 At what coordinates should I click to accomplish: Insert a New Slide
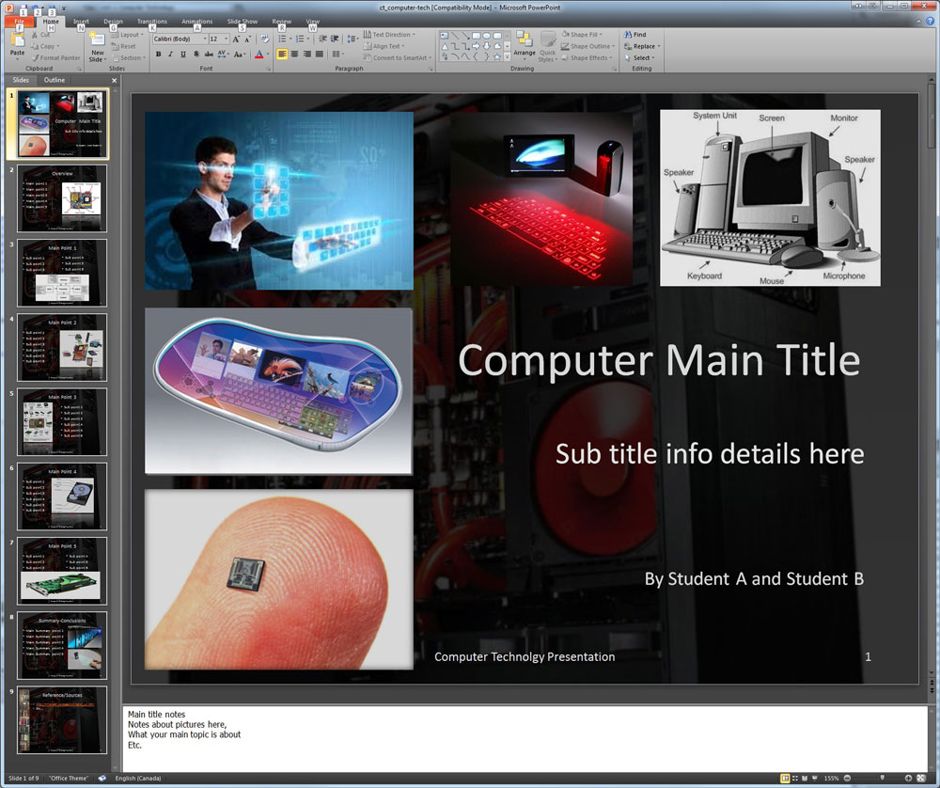coord(98,47)
